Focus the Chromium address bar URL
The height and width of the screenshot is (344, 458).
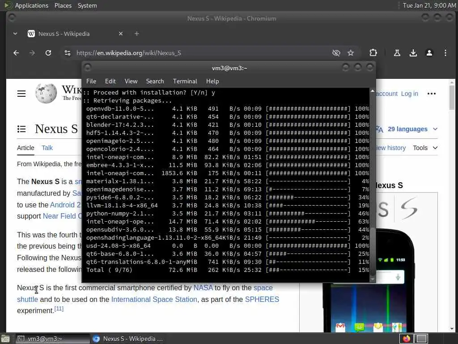tap(128, 53)
